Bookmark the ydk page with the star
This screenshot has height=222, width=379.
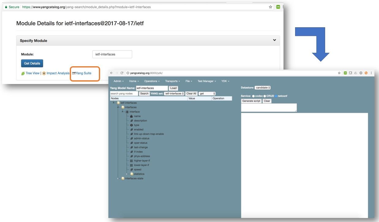coord(339,73)
